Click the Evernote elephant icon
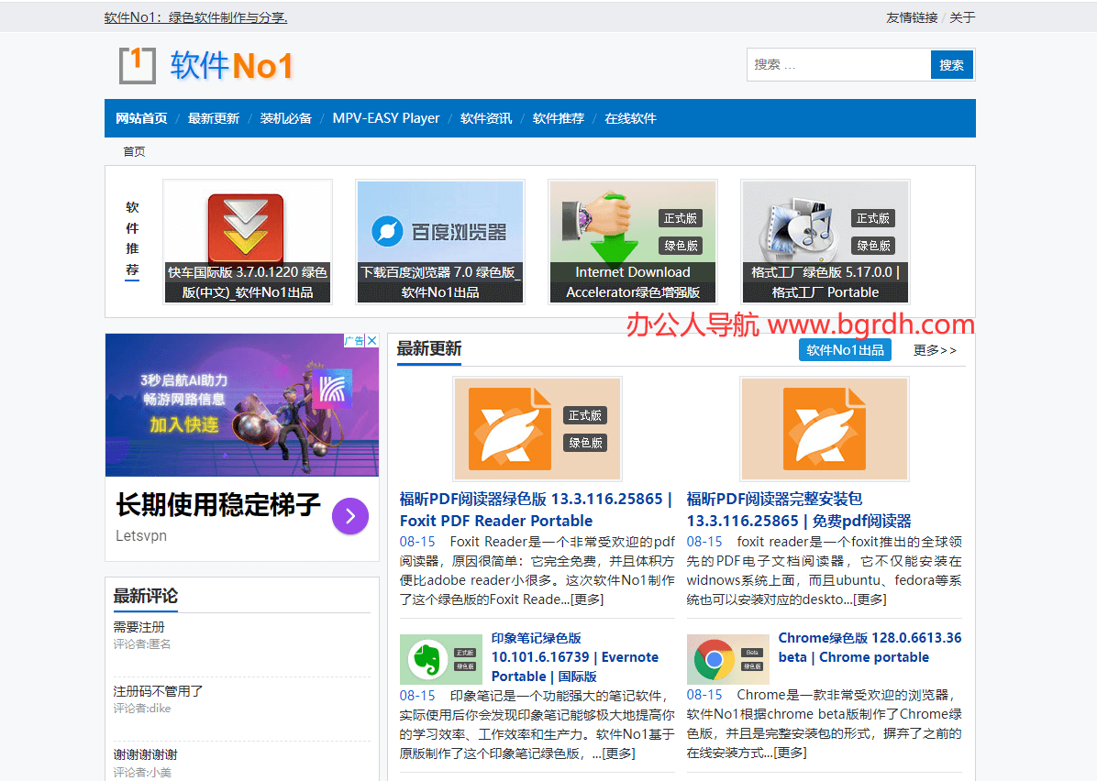The height and width of the screenshot is (781, 1097). (440, 659)
